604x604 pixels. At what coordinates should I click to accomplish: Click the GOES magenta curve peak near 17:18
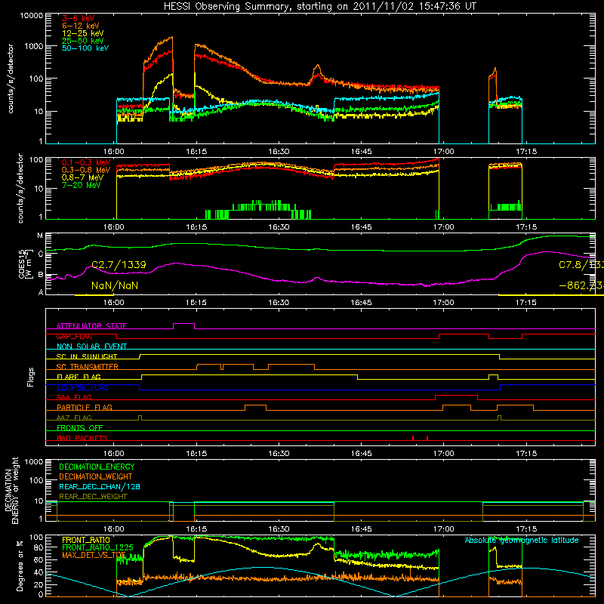(x=545, y=252)
